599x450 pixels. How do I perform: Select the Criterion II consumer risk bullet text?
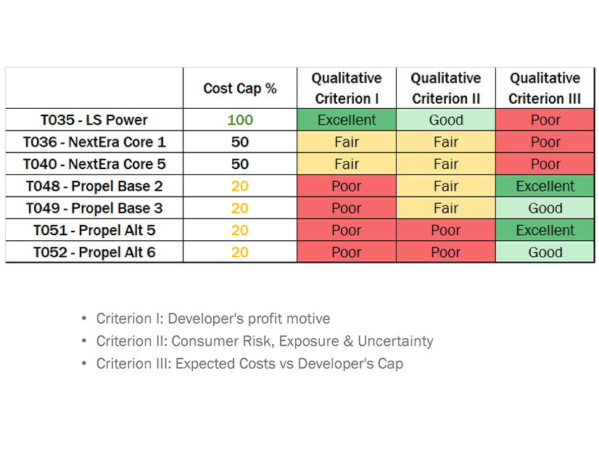coord(265,341)
